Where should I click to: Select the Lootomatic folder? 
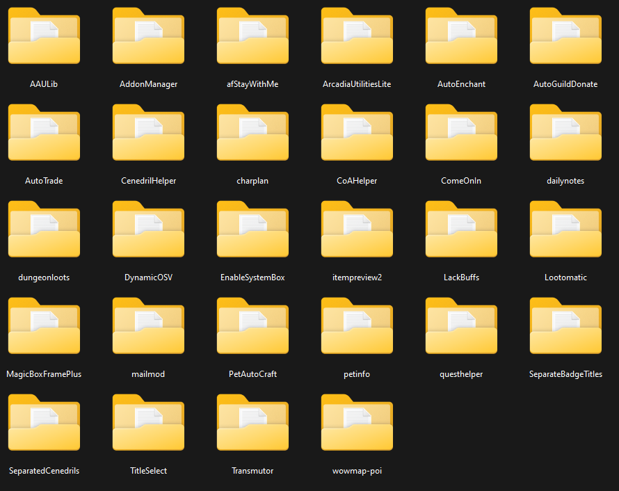(x=565, y=230)
